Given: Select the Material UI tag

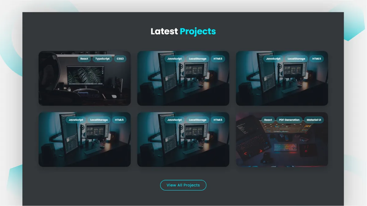Looking at the screenshot, I should (314, 120).
